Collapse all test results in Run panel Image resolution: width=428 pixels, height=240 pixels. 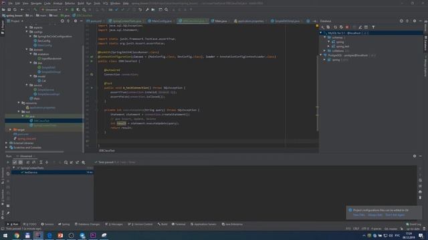pos(47,162)
